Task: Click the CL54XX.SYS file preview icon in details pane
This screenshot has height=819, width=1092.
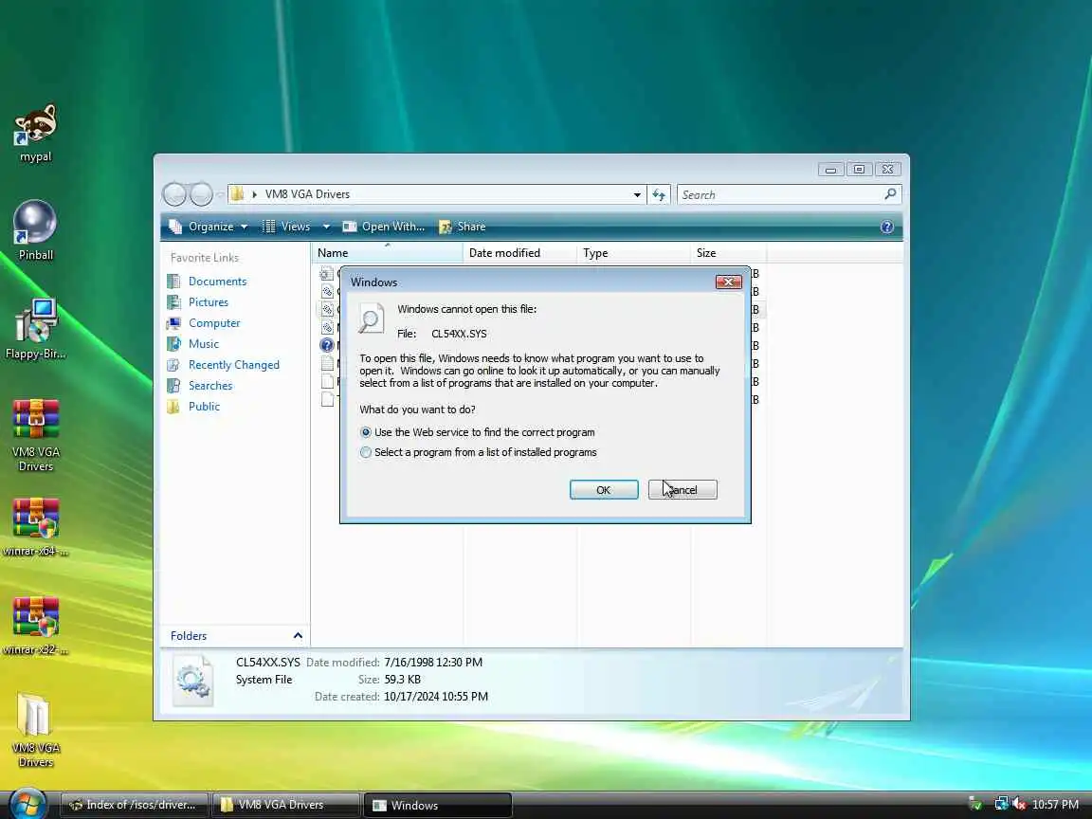Action: click(193, 681)
